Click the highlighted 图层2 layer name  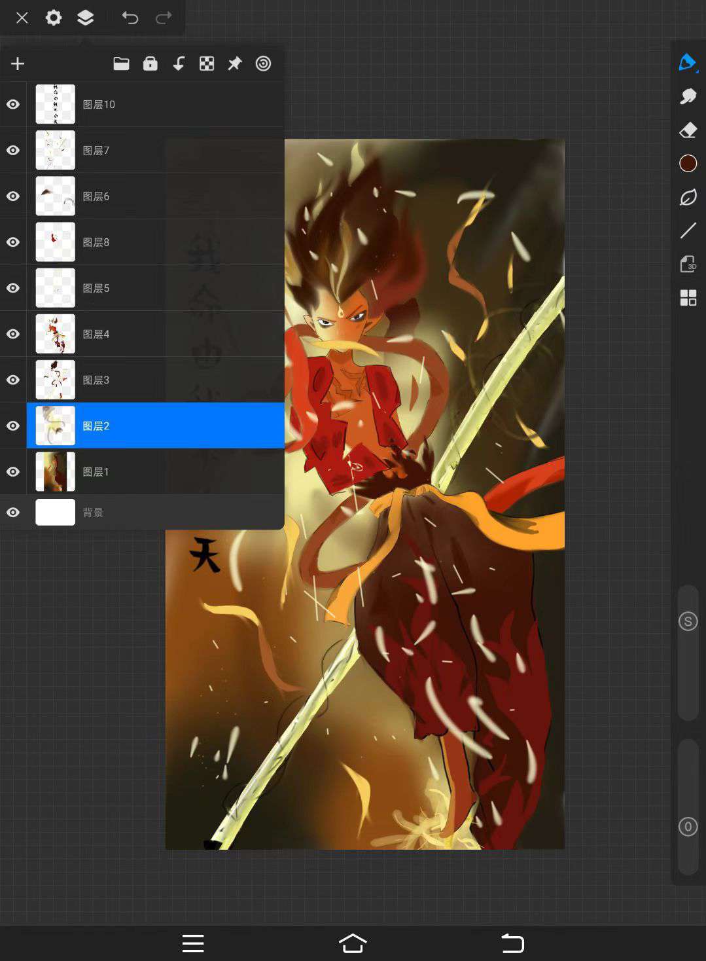(96, 426)
